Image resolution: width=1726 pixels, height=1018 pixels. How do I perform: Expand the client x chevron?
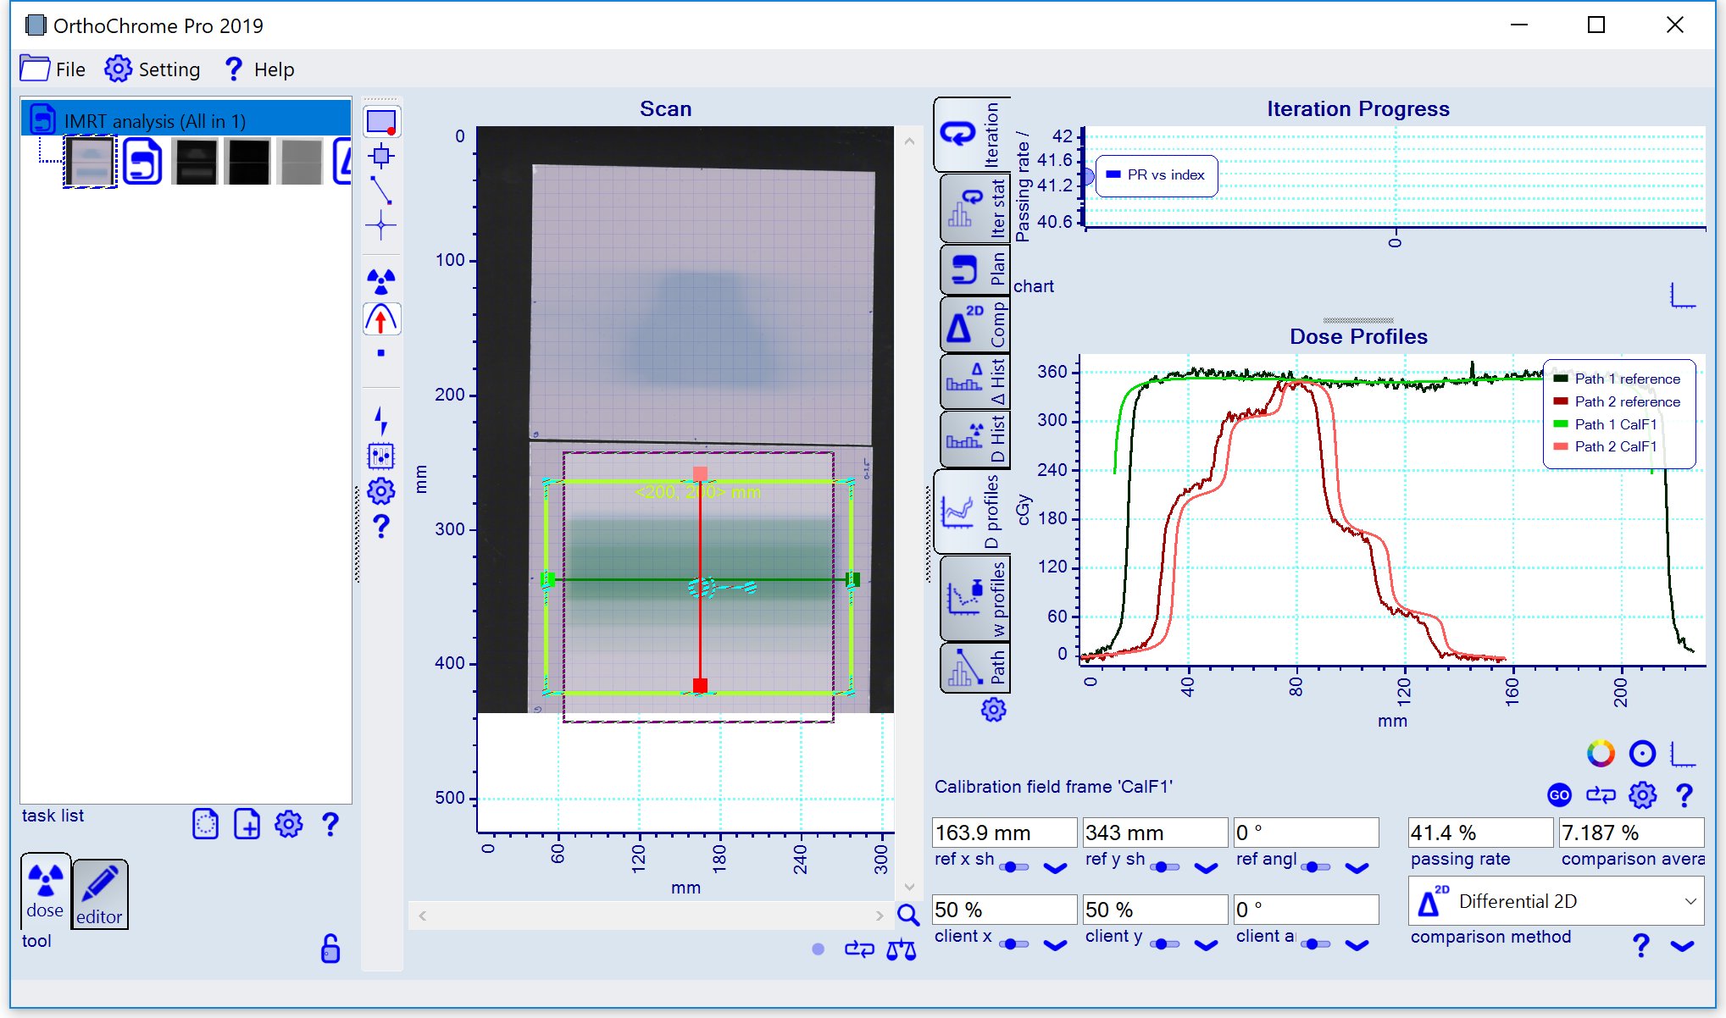coord(1055,945)
